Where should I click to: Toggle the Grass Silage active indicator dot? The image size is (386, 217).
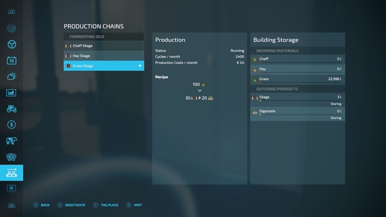coord(140,66)
